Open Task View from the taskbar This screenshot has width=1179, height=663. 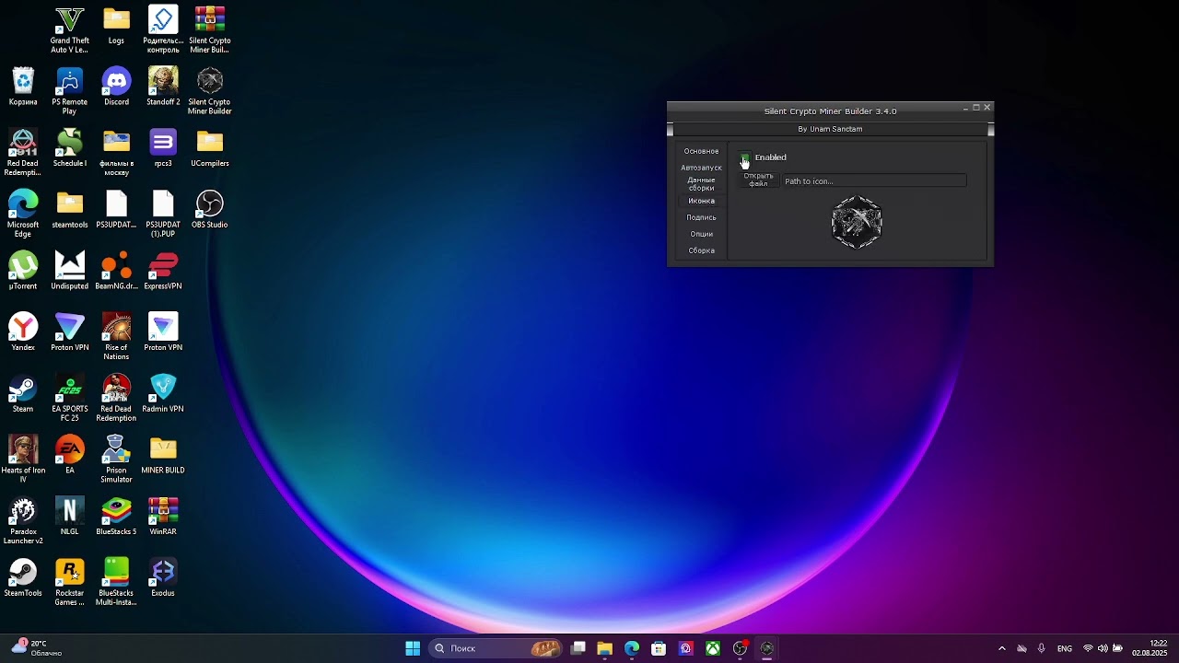point(578,648)
